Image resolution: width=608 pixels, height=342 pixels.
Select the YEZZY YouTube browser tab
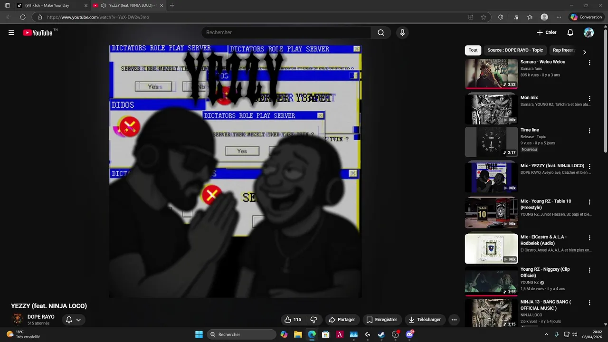[x=129, y=5]
